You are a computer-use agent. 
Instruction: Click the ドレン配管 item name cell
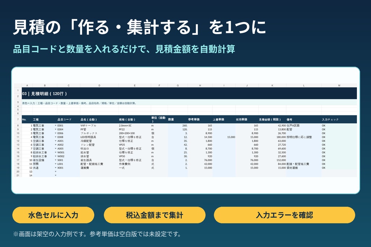coord(99,145)
